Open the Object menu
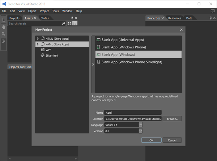The width and height of the screenshot is (217, 161). 32,11
